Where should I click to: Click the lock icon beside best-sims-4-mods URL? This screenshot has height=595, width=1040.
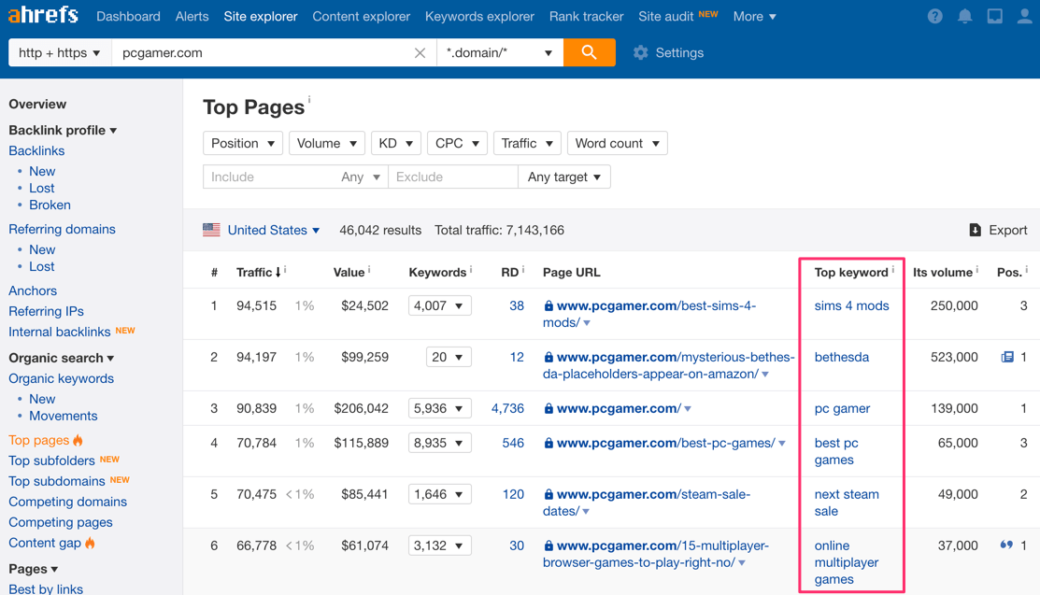[548, 305]
